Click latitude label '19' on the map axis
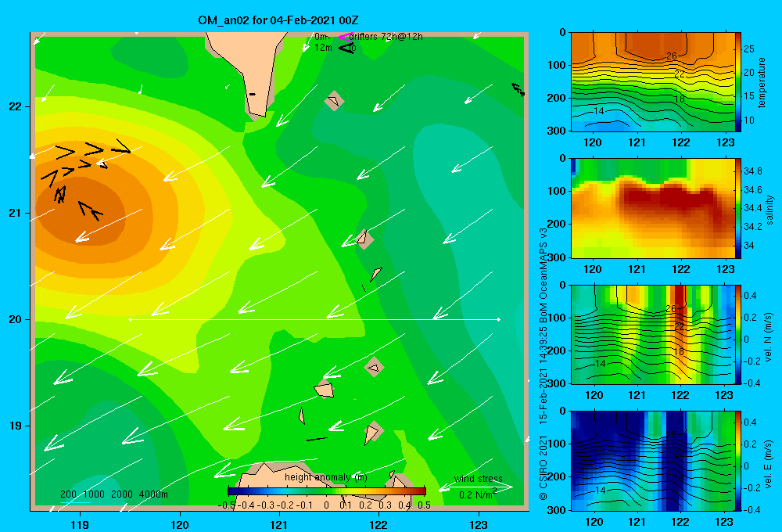782x532 pixels. tap(15, 426)
